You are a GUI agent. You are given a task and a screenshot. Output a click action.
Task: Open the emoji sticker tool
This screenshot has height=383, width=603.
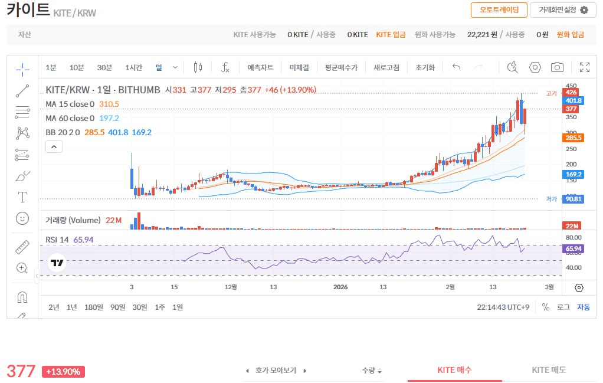click(x=22, y=218)
